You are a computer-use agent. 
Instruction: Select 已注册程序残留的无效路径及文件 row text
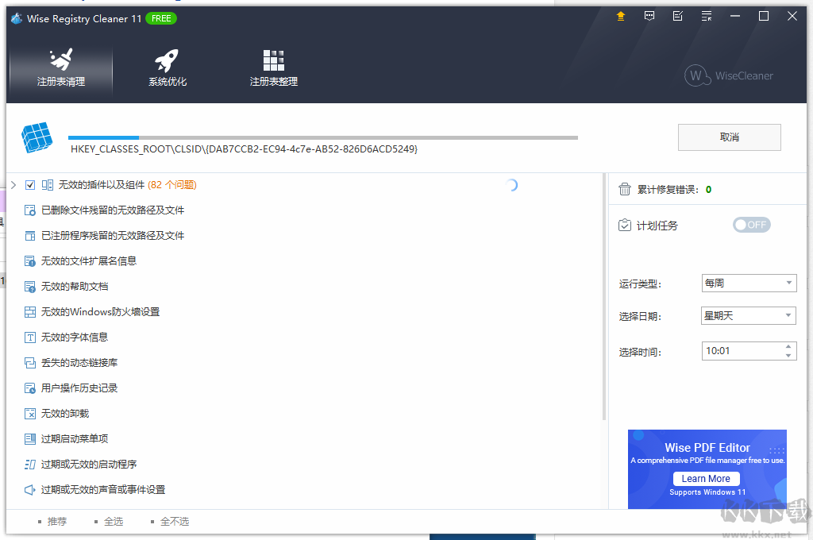pyautogui.click(x=113, y=236)
